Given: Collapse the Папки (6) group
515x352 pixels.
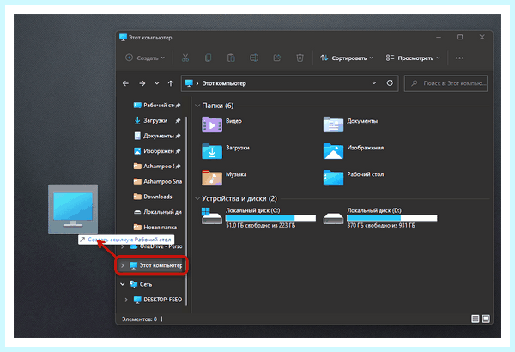Looking at the screenshot, I should (x=197, y=106).
